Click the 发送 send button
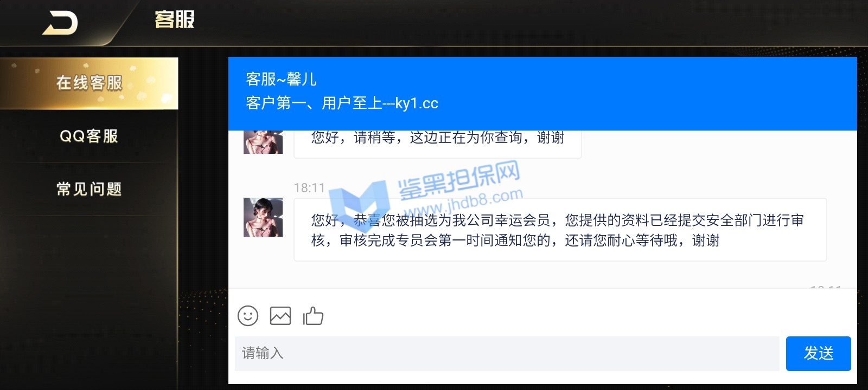Image resolution: width=868 pixels, height=390 pixels. point(818,354)
